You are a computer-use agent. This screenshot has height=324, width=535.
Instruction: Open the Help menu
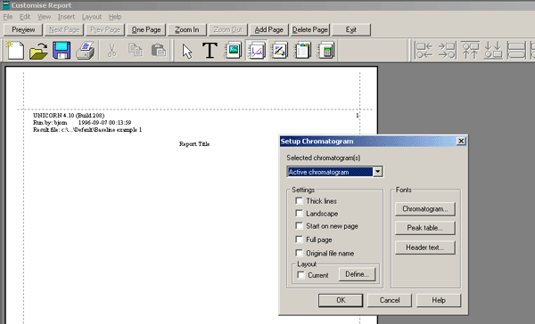click(x=115, y=17)
